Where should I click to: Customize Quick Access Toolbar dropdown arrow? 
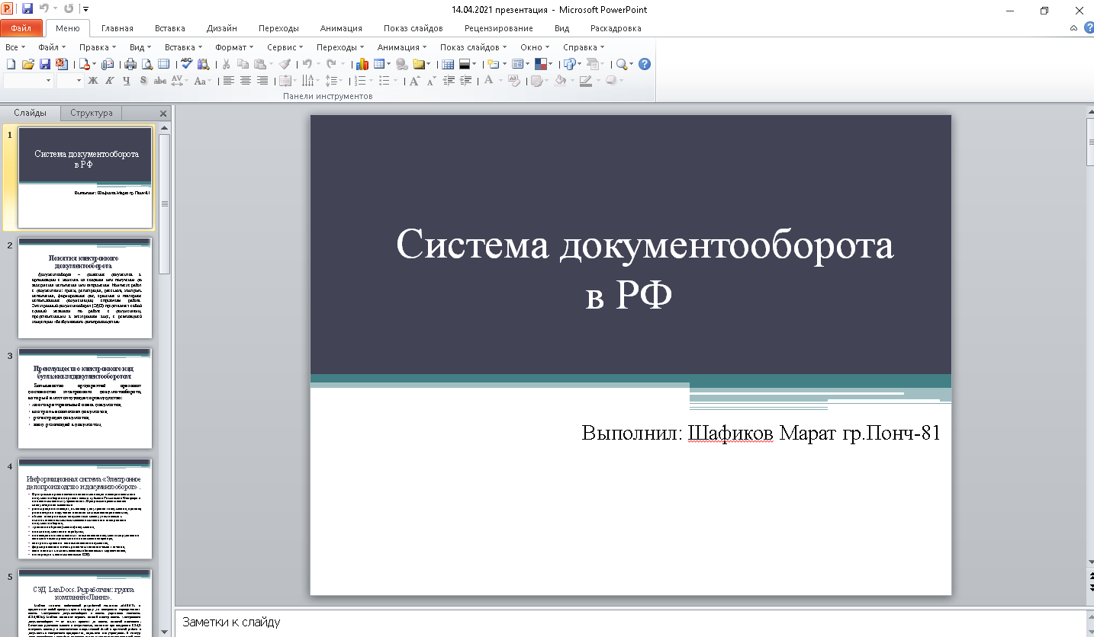(85, 9)
